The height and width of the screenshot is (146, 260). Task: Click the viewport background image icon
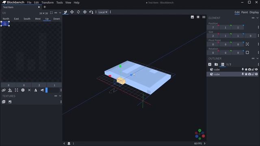click(192, 17)
